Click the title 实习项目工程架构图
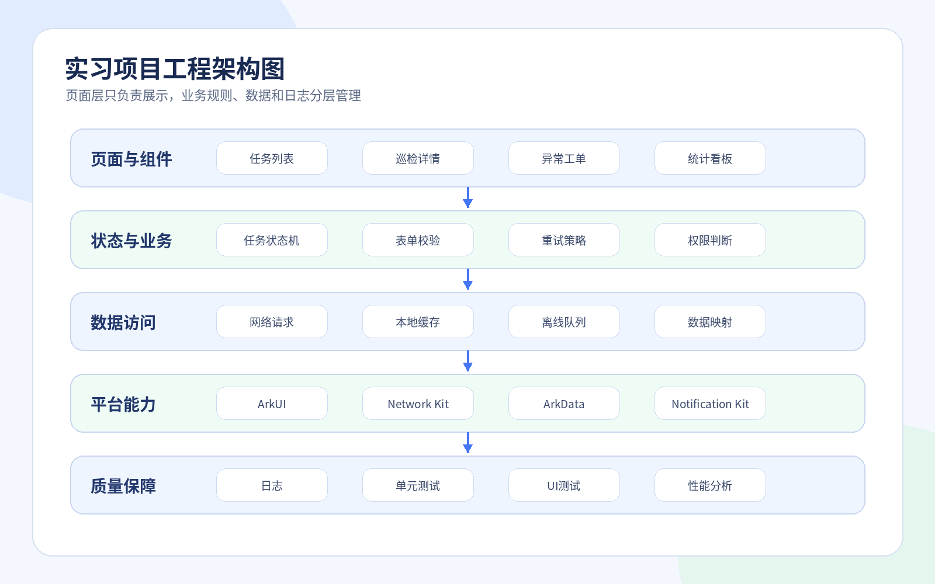Image resolution: width=935 pixels, height=584 pixels. (175, 69)
